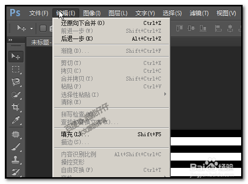
Task: Click Align top edges icon
Action: point(180,28)
